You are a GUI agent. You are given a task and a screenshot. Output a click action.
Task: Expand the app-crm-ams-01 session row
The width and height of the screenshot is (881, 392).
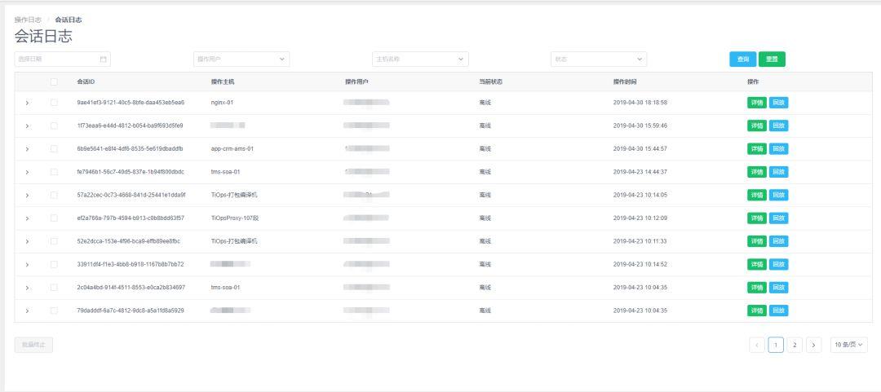tap(27, 149)
